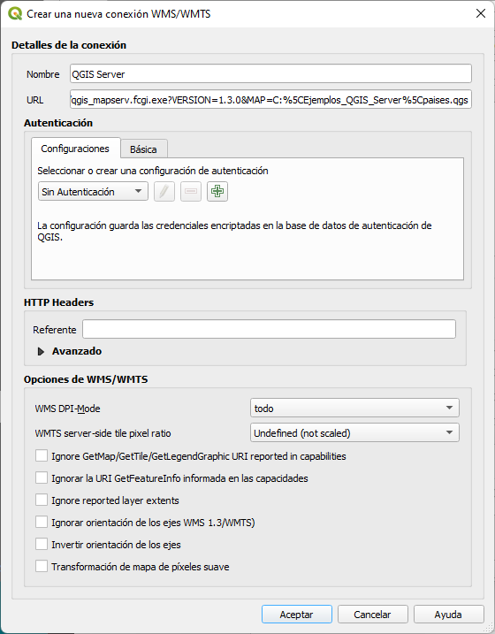Open WMS DPI-Mode combo box showing todo
The height and width of the screenshot is (634, 495).
354,408
